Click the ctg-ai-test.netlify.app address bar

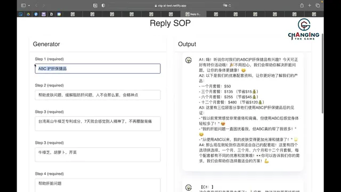click(x=170, y=6)
